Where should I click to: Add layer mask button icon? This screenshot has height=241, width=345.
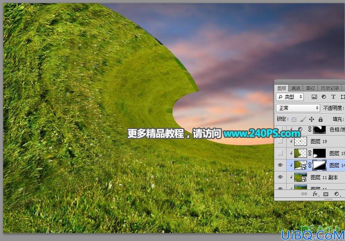[326, 194]
